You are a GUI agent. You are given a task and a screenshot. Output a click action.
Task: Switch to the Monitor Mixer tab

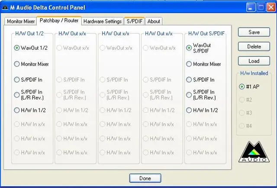click(21, 21)
